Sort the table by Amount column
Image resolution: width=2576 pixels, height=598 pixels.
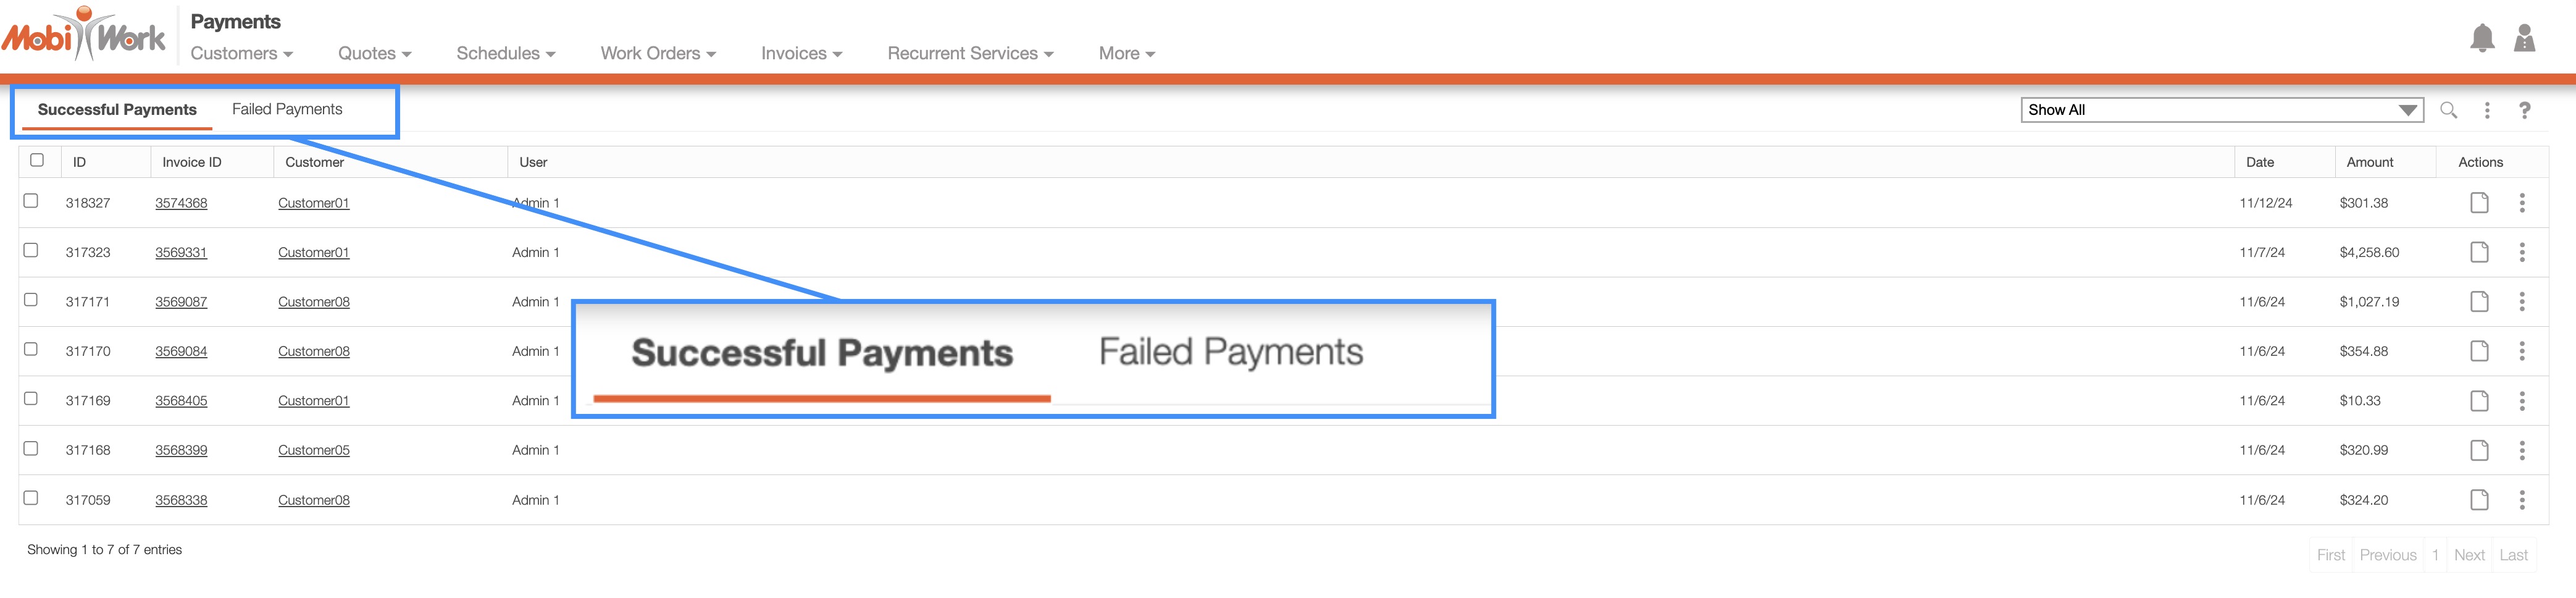(x=2369, y=162)
